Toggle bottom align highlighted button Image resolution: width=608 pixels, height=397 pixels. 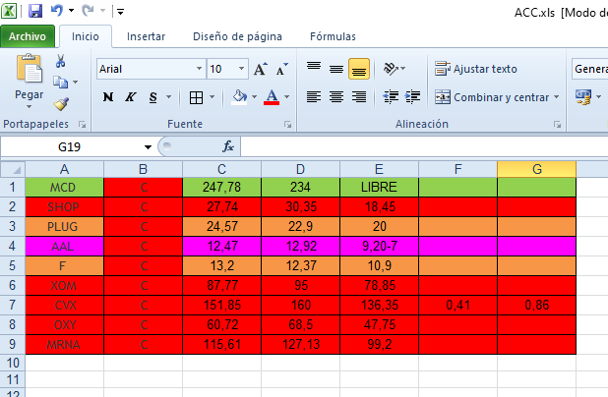click(x=359, y=69)
